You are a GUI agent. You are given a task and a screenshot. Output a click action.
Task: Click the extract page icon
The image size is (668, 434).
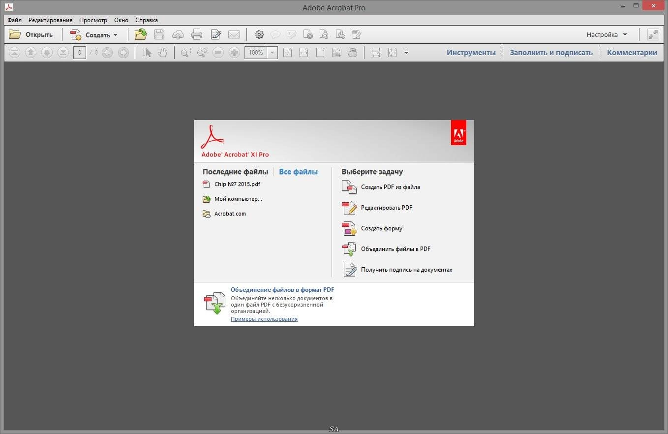click(x=340, y=34)
